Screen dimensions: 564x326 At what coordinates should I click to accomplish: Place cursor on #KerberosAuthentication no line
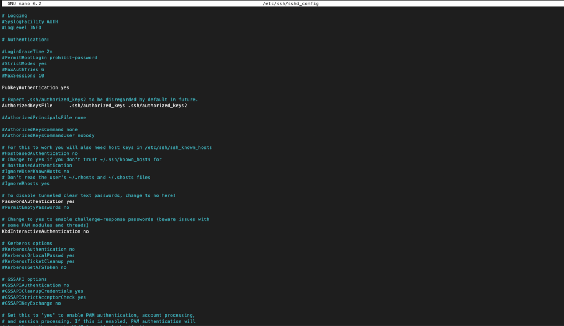[x=38, y=250]
